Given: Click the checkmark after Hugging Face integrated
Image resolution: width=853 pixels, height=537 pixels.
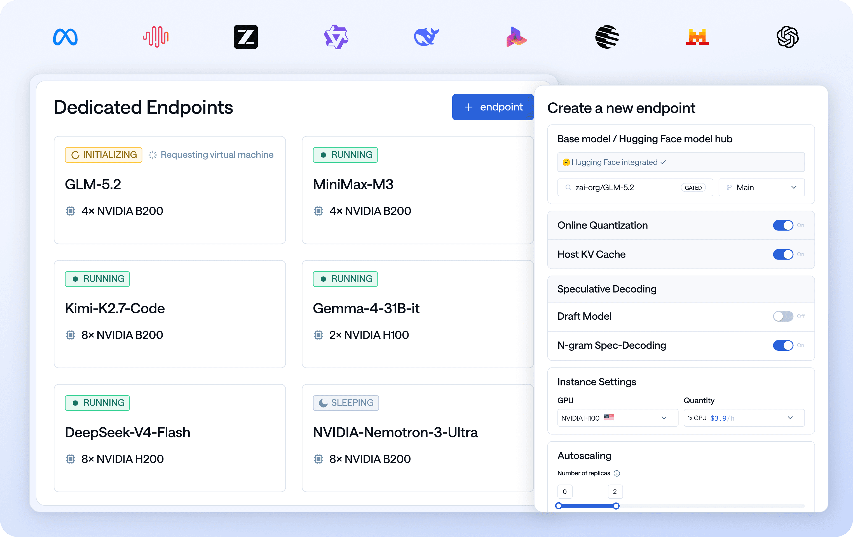Looking at the screenshot, I should click(663, 162).
